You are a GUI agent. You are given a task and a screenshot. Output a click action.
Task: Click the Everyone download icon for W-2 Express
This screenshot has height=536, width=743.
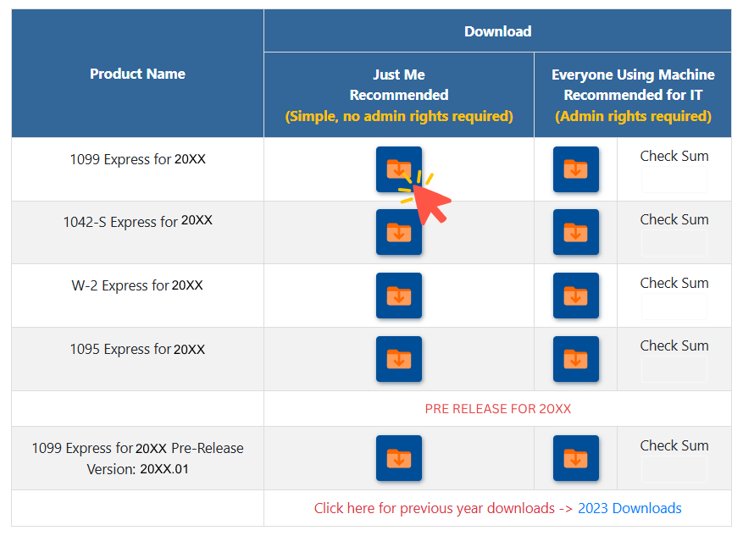pos(576,296)
